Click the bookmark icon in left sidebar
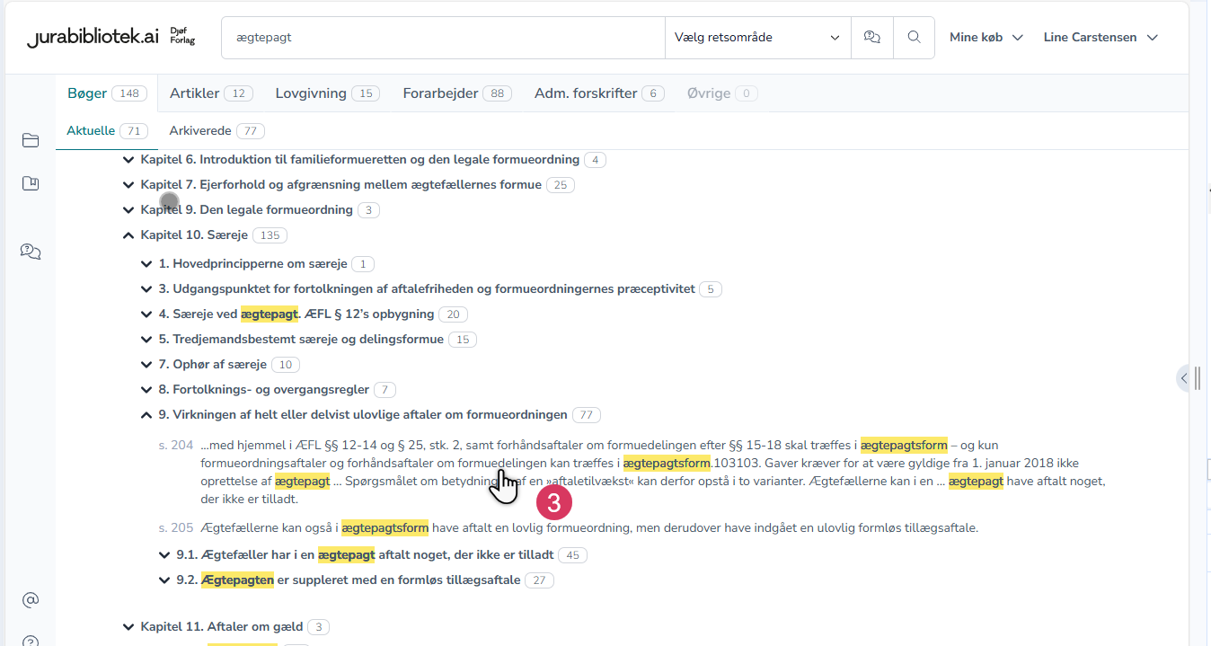The image size is (1211, 646). point(31,183)
